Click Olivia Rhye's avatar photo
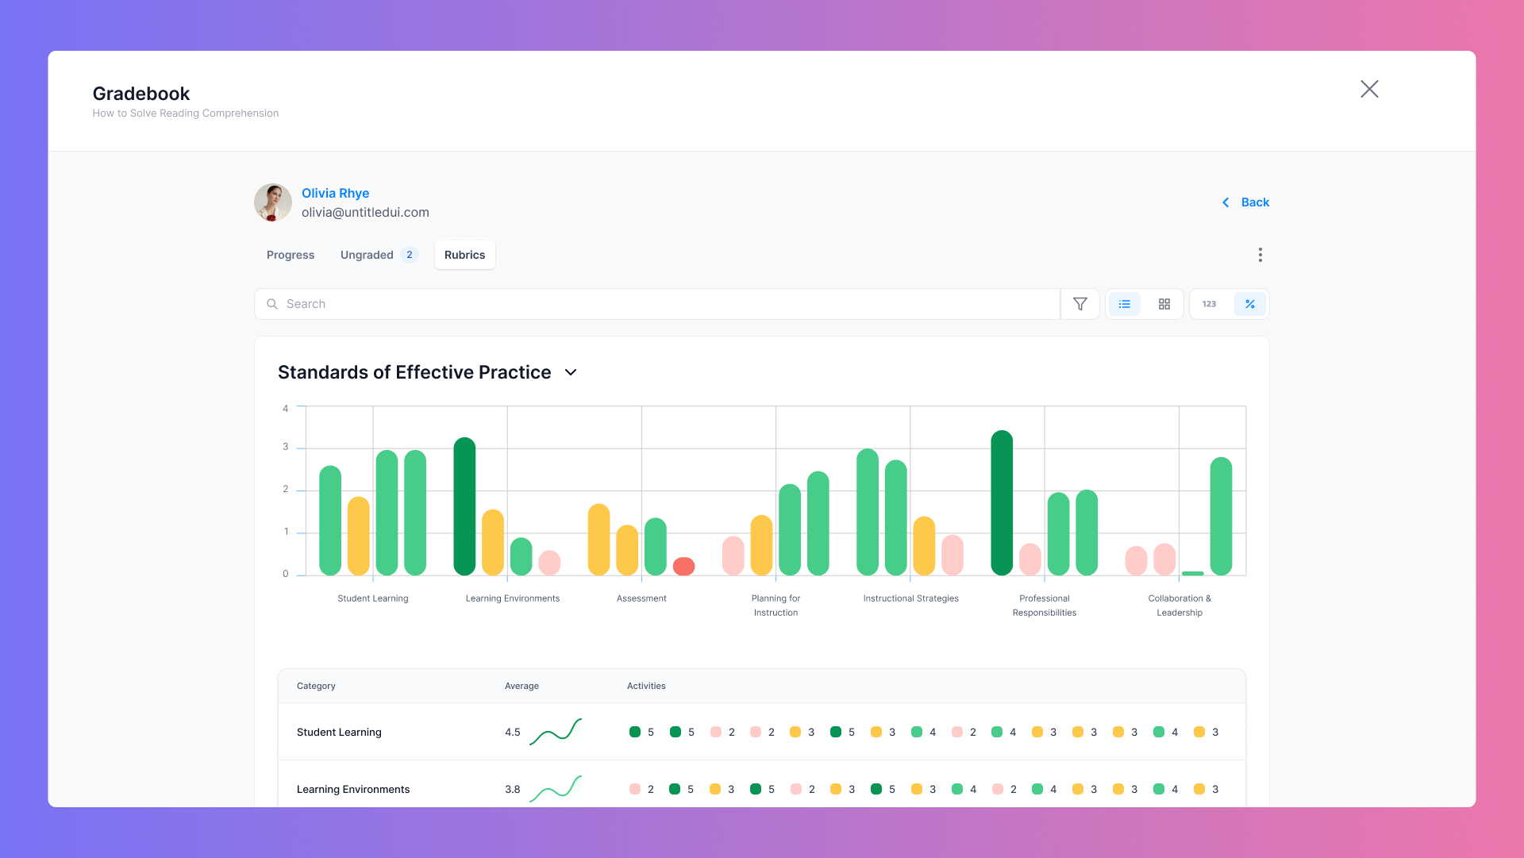The width and height of the screenshot is (1524, 858). pos(273,202)
